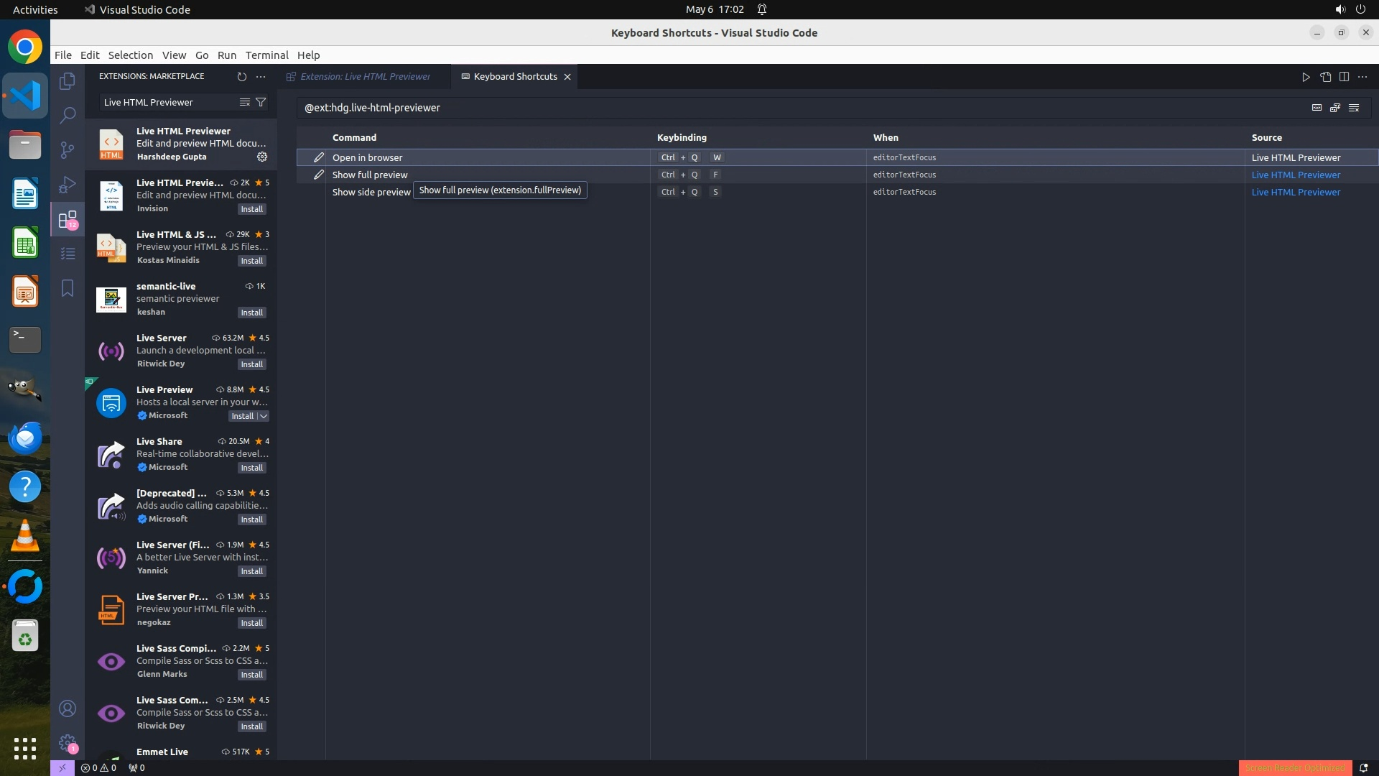Screen dimensions: 1379x776
Task: Click the keybindings search input field
Action: click(790, 108)
